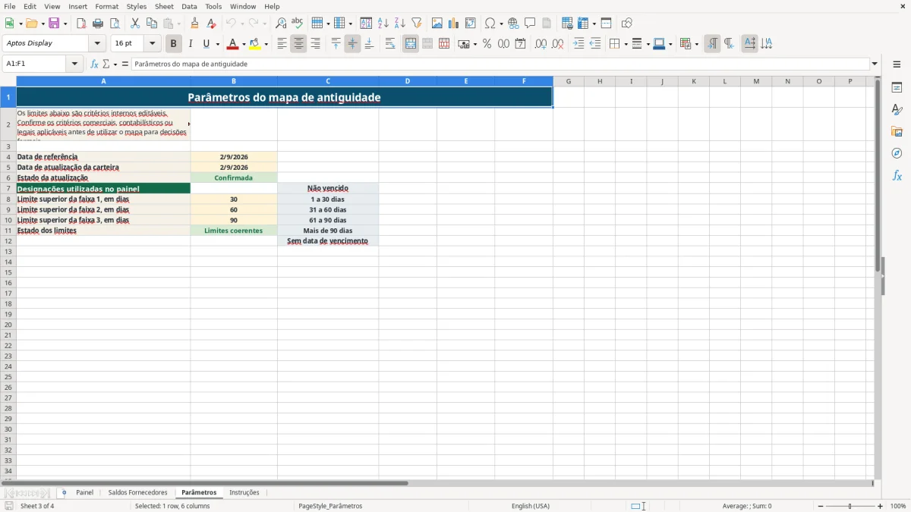Open the Styles menu
This screenshot has width=911, height=512.
pyautogui.click(x=137, y=6)
